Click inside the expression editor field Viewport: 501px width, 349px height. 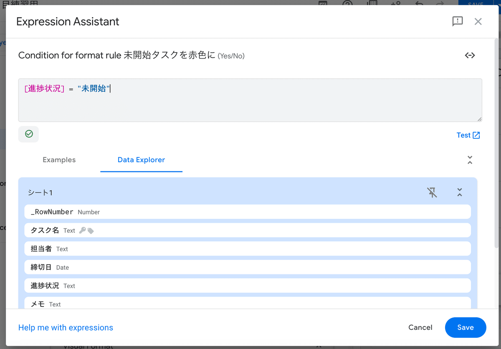250,100
